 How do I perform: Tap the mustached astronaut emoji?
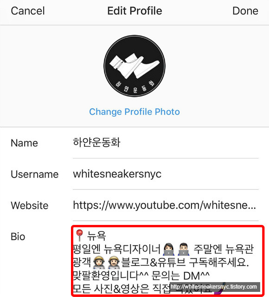tap(114, 262)
